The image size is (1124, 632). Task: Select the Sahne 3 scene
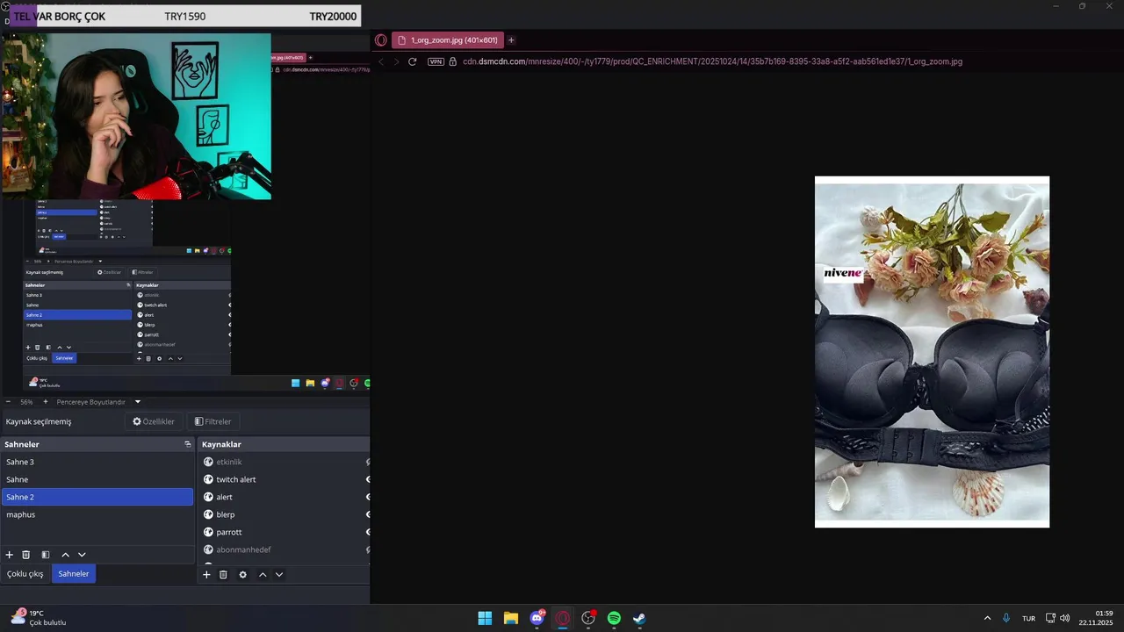(97, 462)
